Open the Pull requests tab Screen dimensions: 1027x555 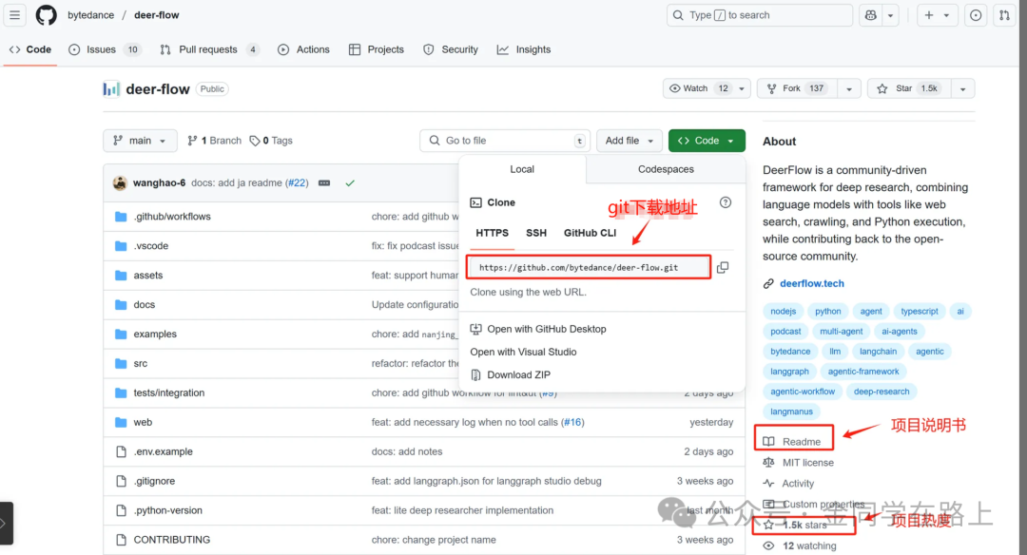209,49
